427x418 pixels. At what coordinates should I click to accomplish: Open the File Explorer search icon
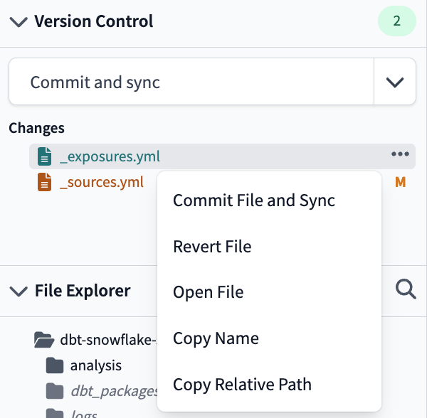[406, 289]
